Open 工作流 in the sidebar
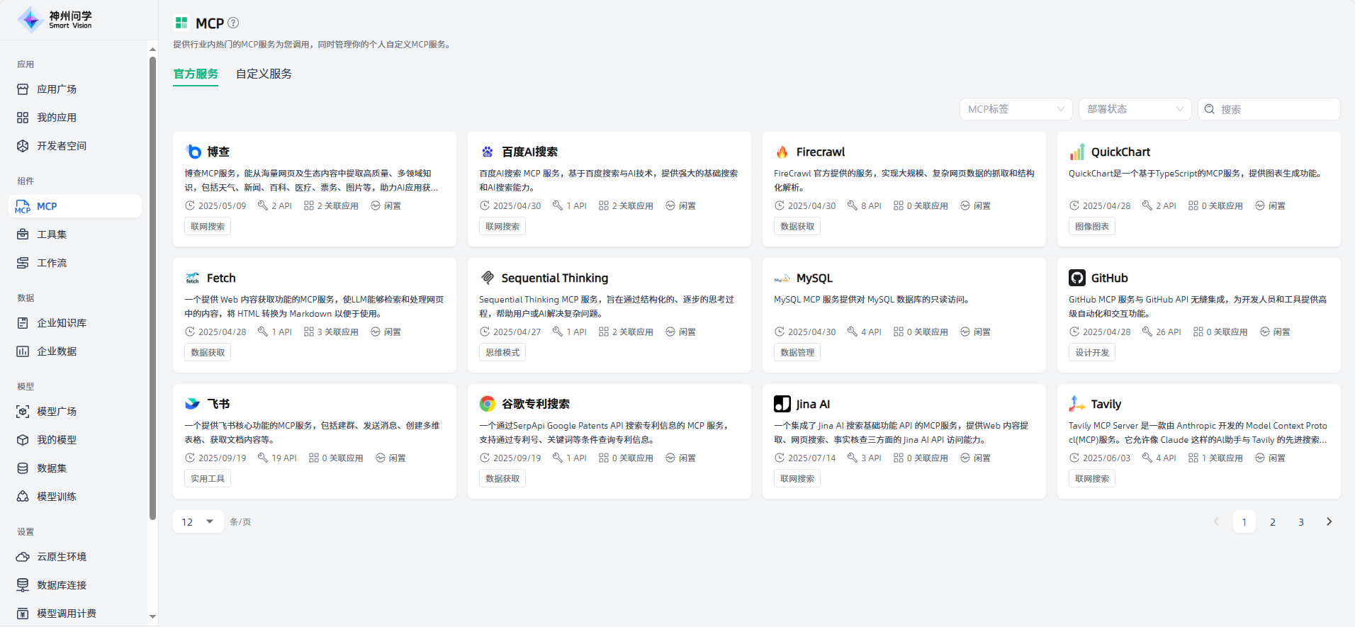The height and width of the screenshot is (627, 1355). pyautogui.click(x=52, y=263)
